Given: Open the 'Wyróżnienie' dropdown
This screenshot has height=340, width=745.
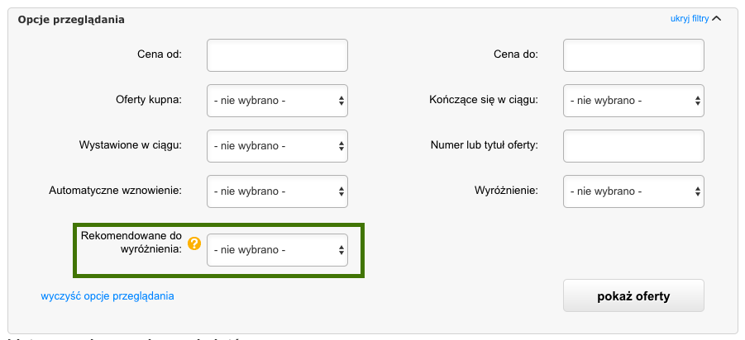Looking at the screenshot, I should 634,191.
